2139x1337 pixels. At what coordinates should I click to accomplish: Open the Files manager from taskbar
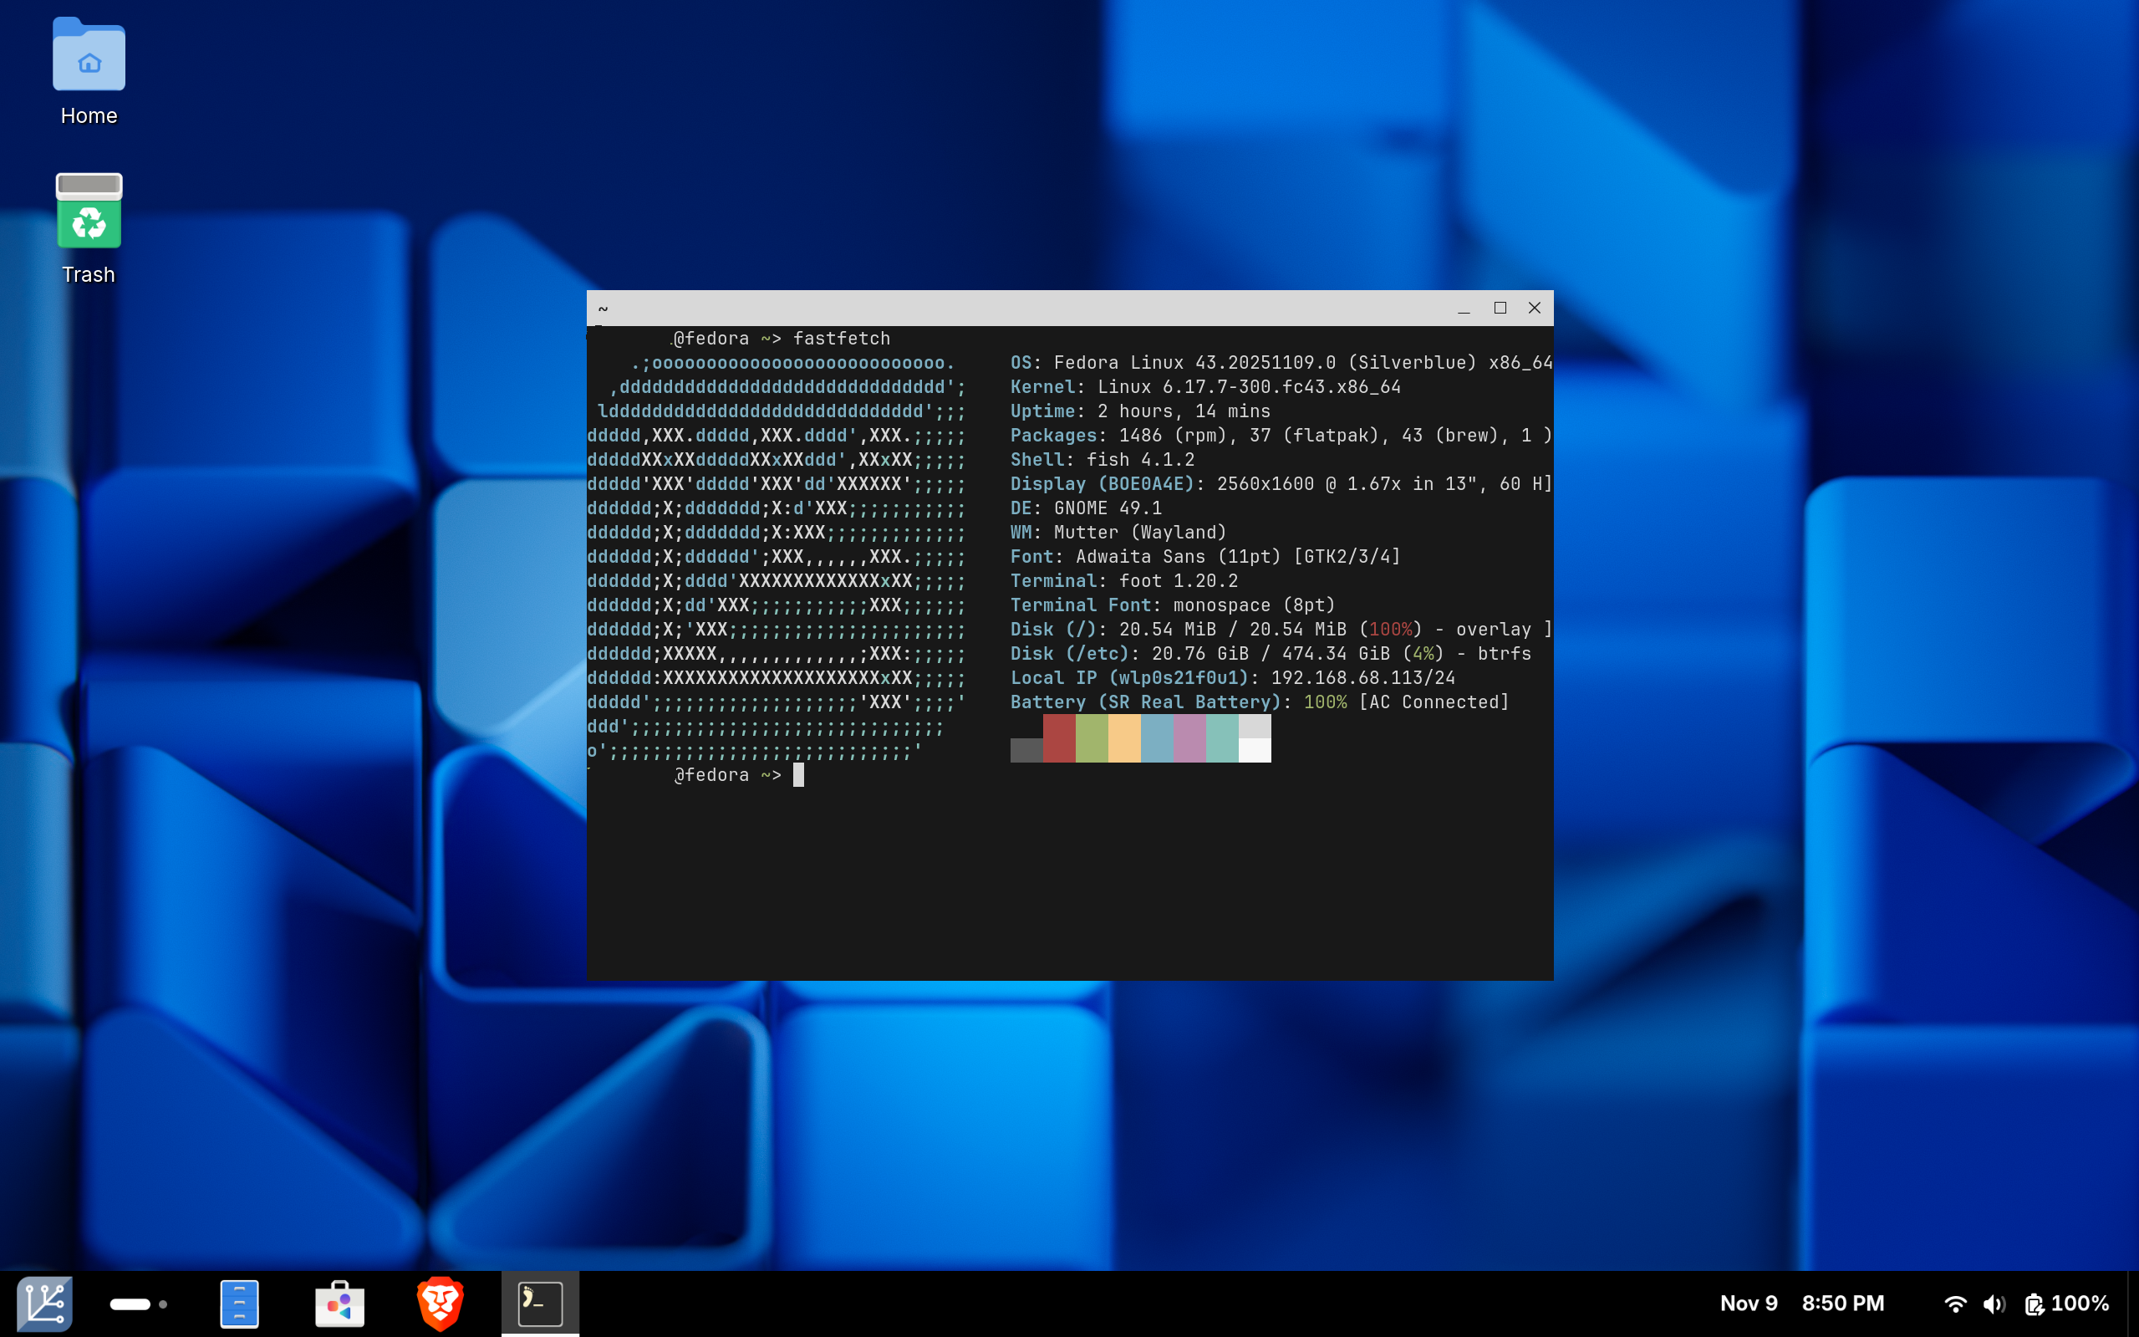(x=239, y=1304)
